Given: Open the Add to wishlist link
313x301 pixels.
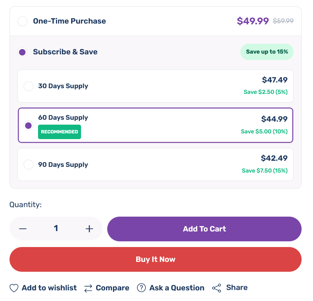Looking at the screenshot, I should (x=49, y=288).
